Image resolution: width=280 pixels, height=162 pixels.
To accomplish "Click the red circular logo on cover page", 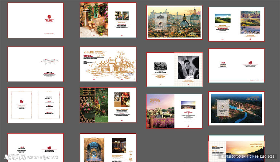I will pyautogui.click(x=49, y=17).
